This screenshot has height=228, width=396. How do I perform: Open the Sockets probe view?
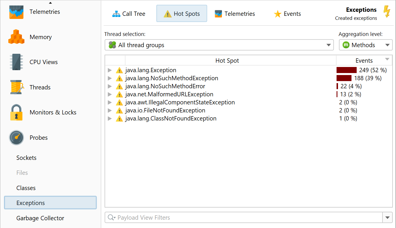click(x=26, y=158)
